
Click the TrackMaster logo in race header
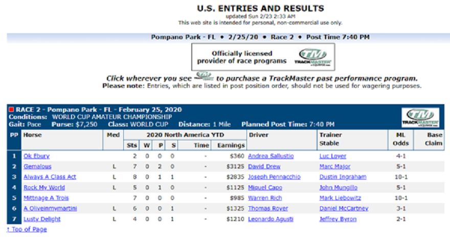tap(420, 117)
